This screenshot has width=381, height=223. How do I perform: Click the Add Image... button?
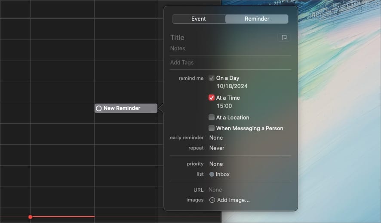[x=229, y=200]
